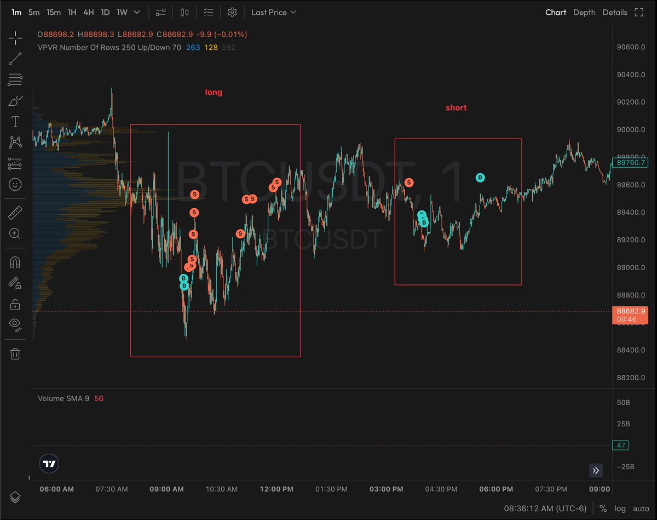The width and height of the screenshot is (657, 520).
Task: Toggle log scale mode
Action: (619, 508)
